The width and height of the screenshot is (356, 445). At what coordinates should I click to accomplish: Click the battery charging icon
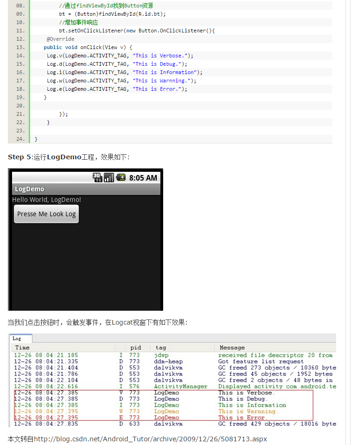tap(121, 178)
